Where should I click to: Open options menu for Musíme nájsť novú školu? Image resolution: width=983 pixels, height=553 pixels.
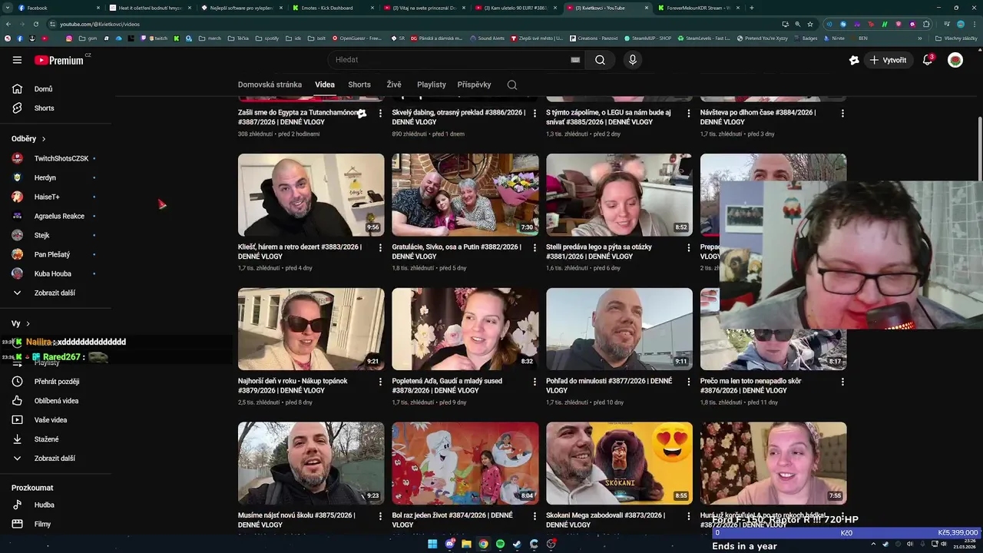380,515
